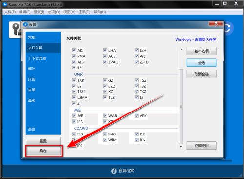This screenshot has width=244, height=179.
Task: Open the 选项(O) menu
Action: coord(54,12)
